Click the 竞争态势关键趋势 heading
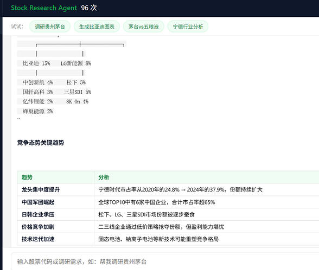The image size is (319, 270). point(41,143)
